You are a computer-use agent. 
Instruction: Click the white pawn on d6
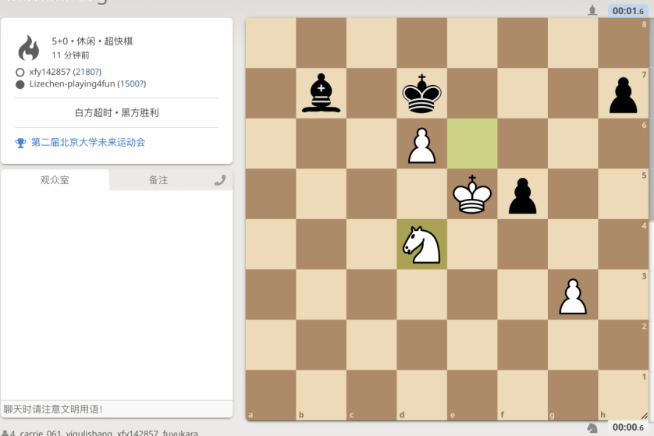(x=421, y=145)
